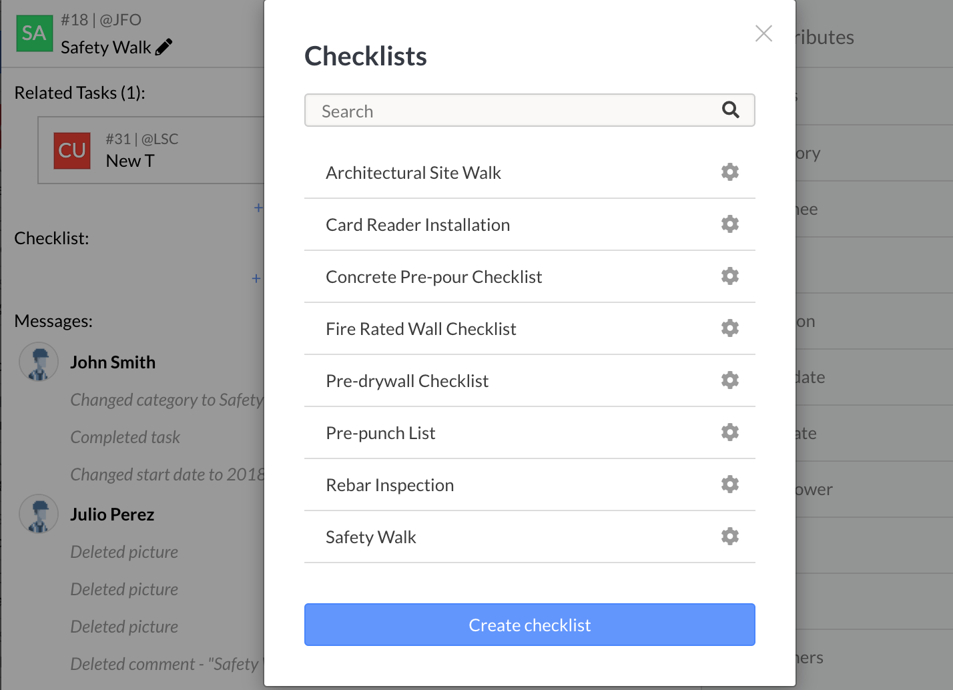Click gear icon for Safety Walk checklist
The image size is (953, 690).
730,537
